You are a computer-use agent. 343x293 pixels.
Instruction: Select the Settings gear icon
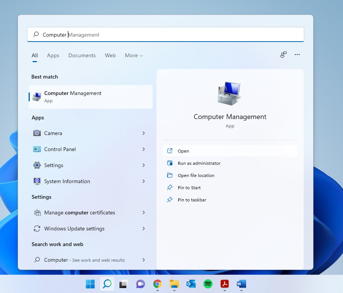37,165
